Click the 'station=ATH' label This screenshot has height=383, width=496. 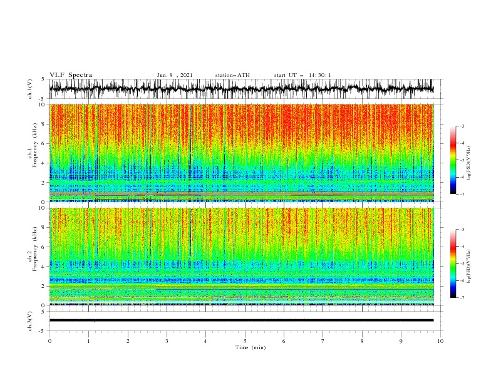pyautogui.click(x=232, y=75)
